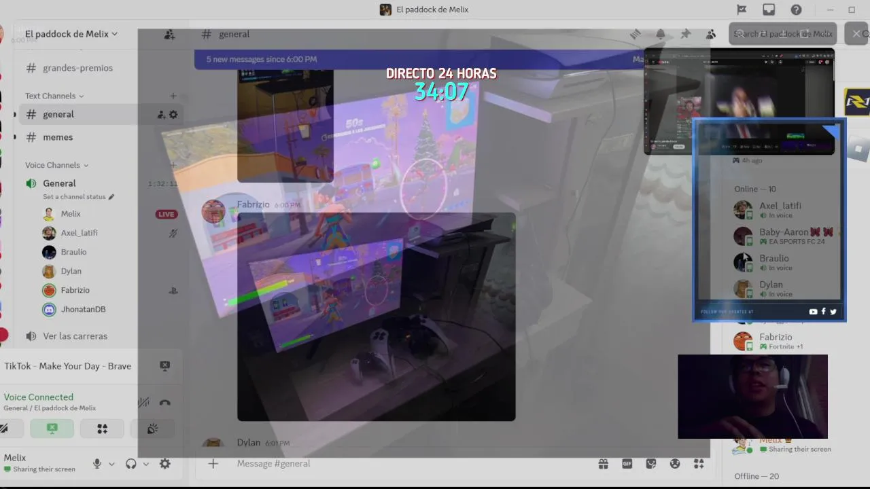The height and width of the screenshot is (489, 870).
Task: Click the Search El paddock de Melix field
Action: click(x=782, y=34)
